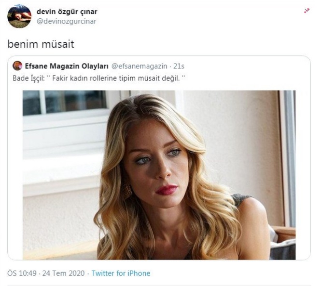322x286 pixels.
Task: Open the Twitter for iPhone source link
Action: [121, 273]
